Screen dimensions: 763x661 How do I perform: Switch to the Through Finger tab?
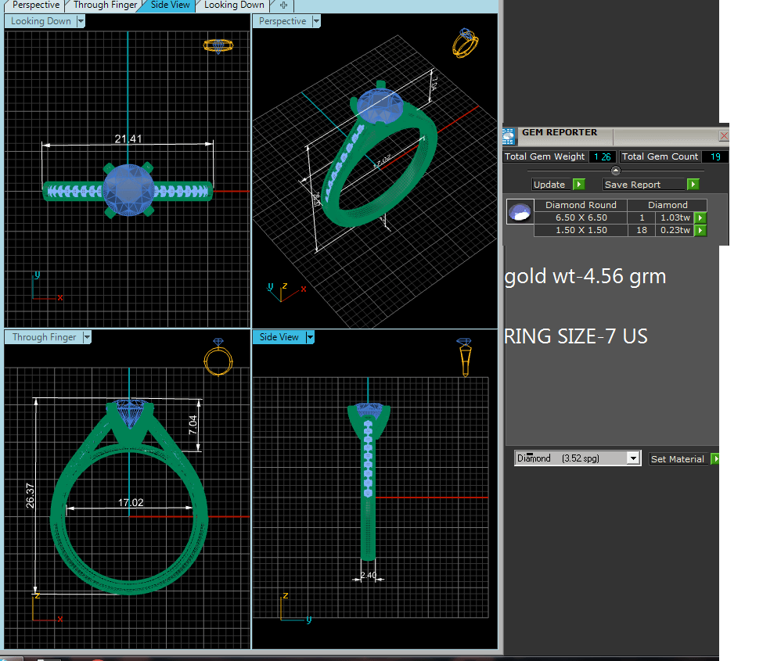click(105, 5)
